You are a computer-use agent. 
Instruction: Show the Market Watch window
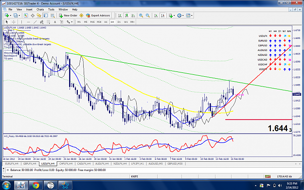26,16
